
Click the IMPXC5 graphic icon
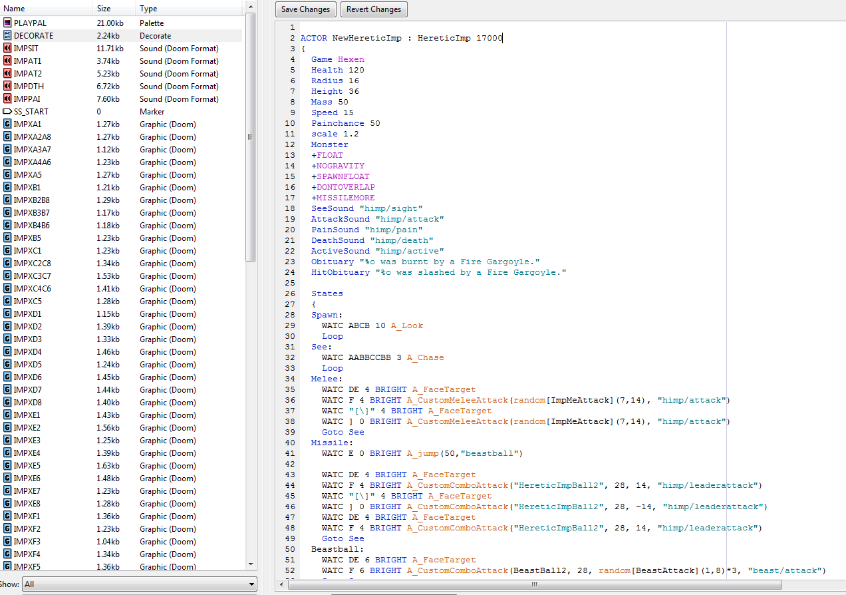tap(7, 301)
